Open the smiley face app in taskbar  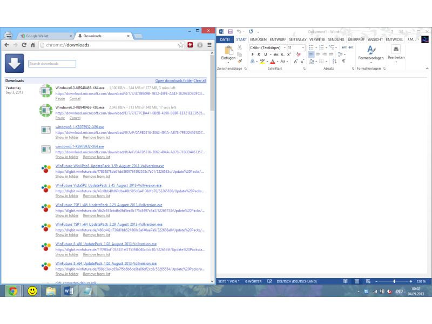32,291
